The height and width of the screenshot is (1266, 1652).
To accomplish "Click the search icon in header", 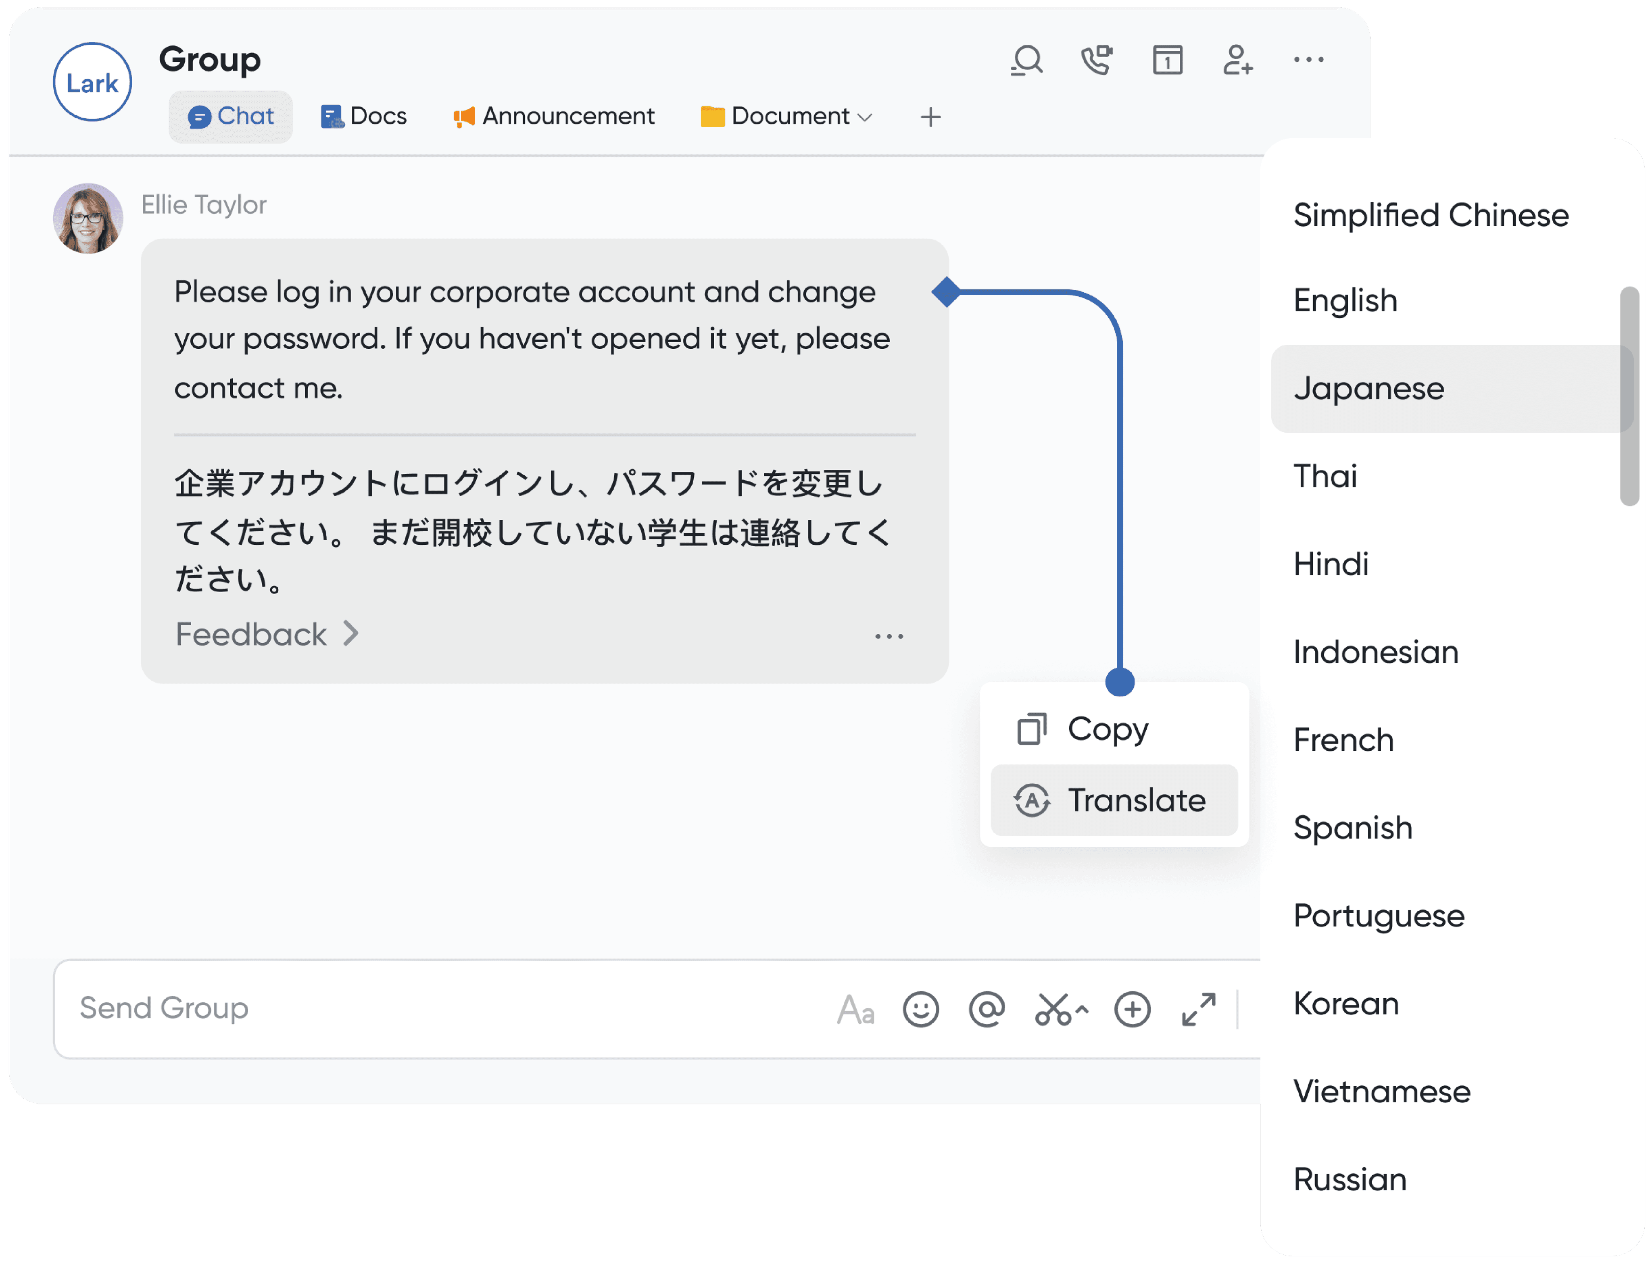I will point(1026,60).
